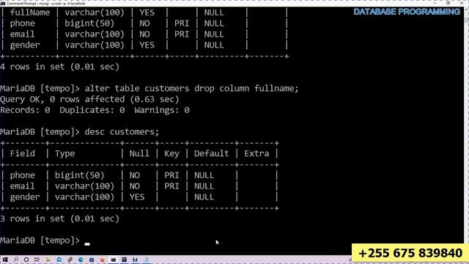Image resolution: width=469 pixels, height=264 pixels.
Task: Click the 'Type' column header
Action: [64, 153]
